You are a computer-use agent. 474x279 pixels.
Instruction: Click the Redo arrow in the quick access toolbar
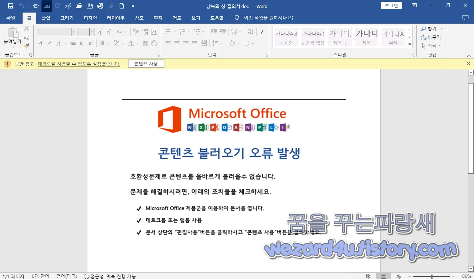point(57,6)
